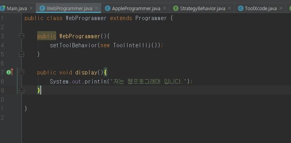The width and height of the screenshot is (291, 143).
Task: Collapse the display method at line 7
Action: 21,72
